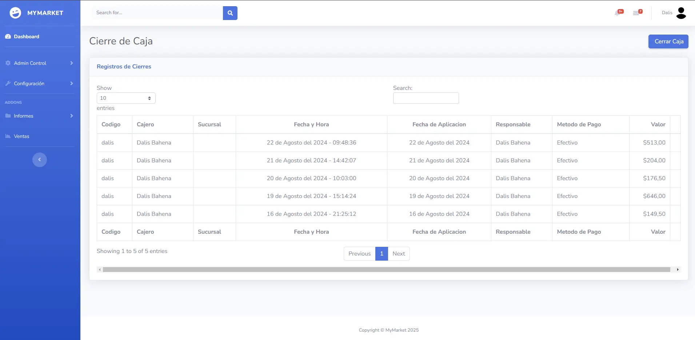Image resolution: width=695 pixels, height=340 pixels.
Task: Open the Ventas menu item
Action: 21,136
